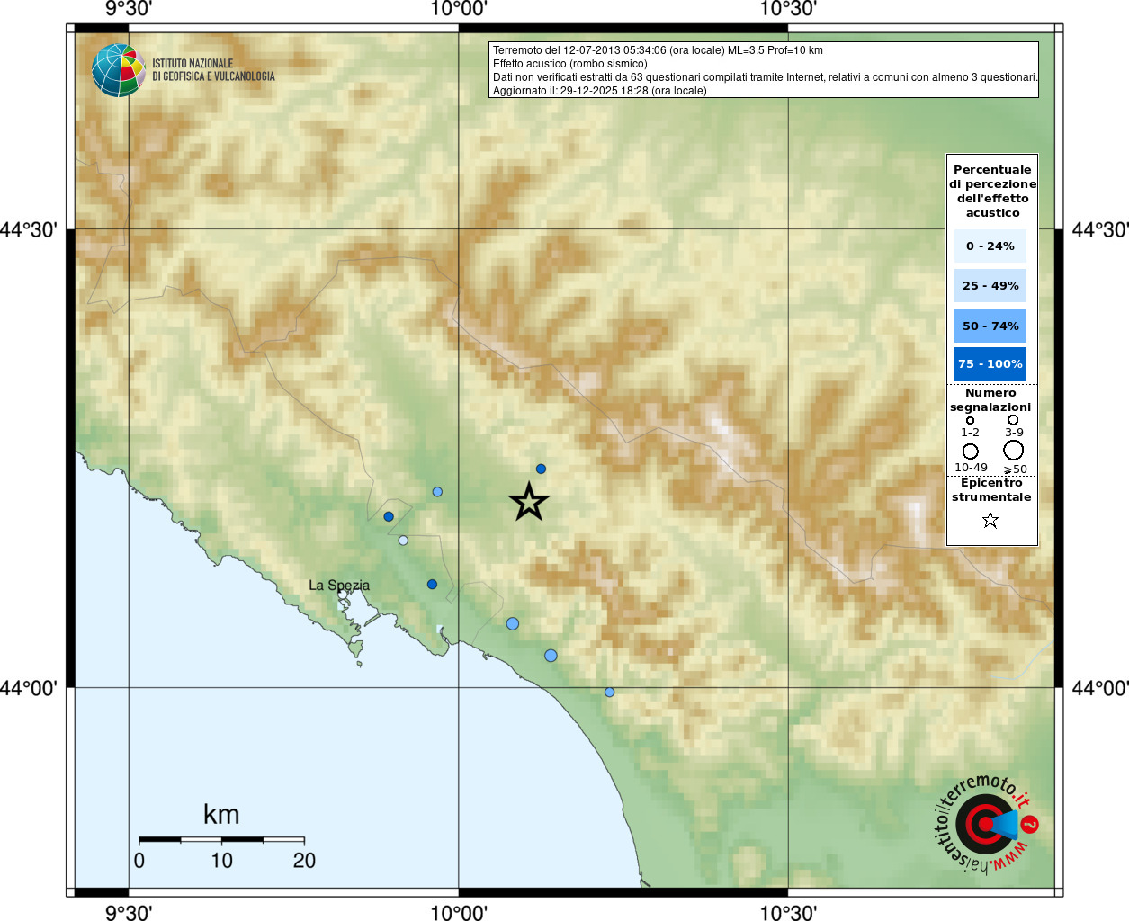This screenshot has height=921, width=1129.
Task: Click the 0 - 24% legend swatch
Action: [x=990, y=246]
